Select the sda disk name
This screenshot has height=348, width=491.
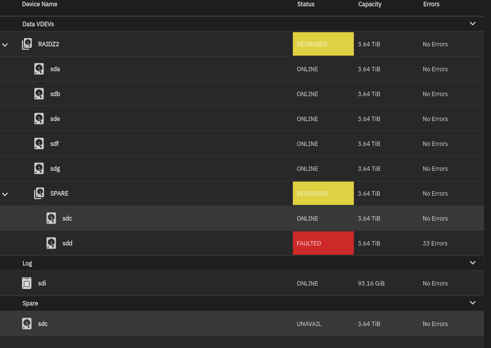55,69
